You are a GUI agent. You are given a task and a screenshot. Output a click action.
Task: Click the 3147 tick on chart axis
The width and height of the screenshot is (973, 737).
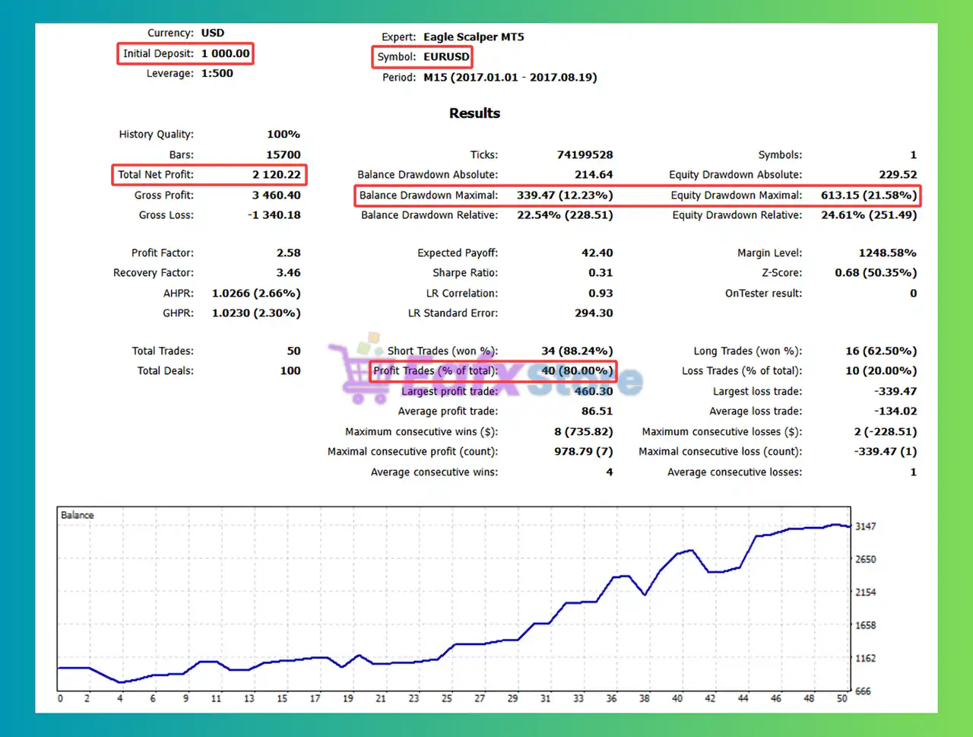[865, 526]
